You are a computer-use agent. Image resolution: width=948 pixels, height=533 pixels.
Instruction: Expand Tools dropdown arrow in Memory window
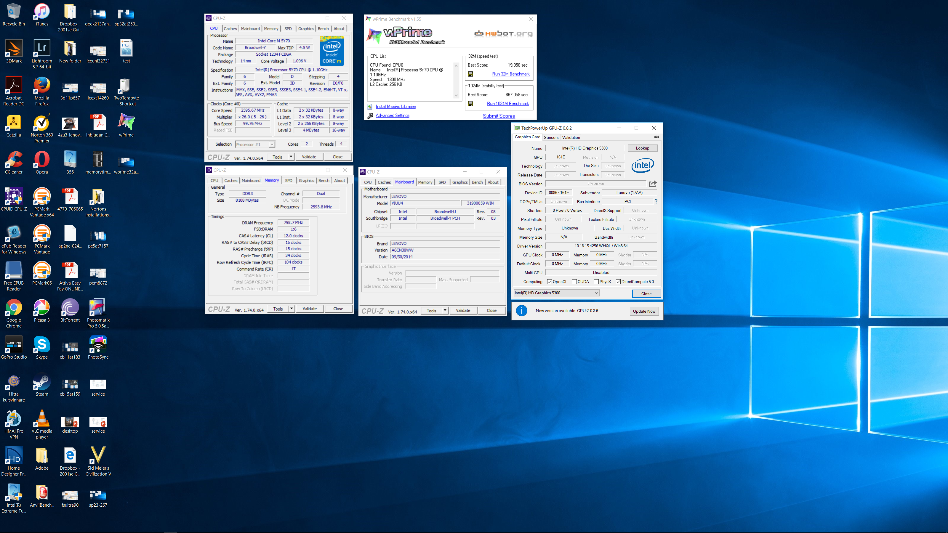292,309
